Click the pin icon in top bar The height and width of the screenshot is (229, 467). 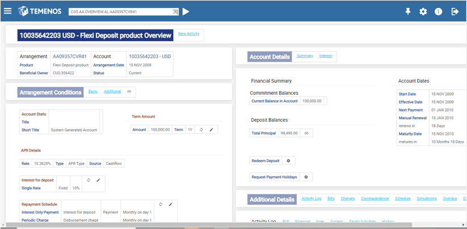[x=407, y=11]
